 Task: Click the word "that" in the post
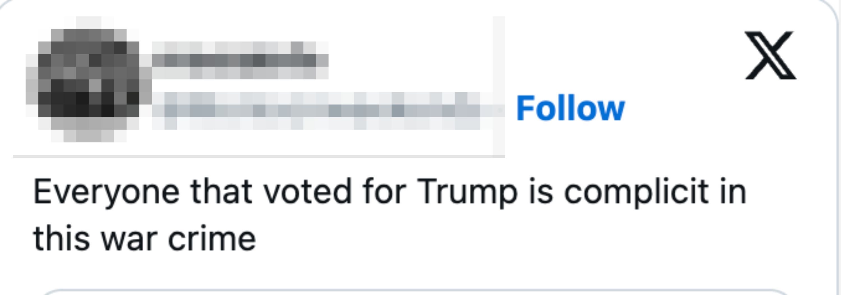coord(221,192)
